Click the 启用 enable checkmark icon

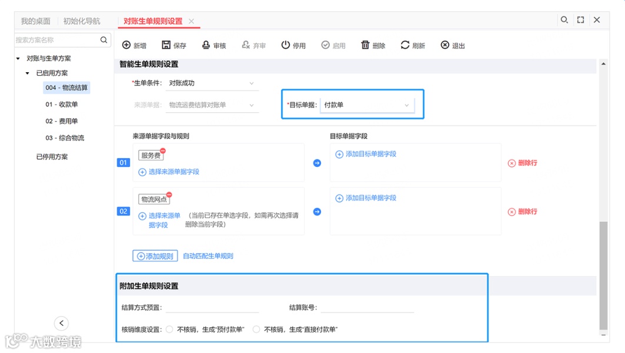pyautogui.click(x=326, y=45)
